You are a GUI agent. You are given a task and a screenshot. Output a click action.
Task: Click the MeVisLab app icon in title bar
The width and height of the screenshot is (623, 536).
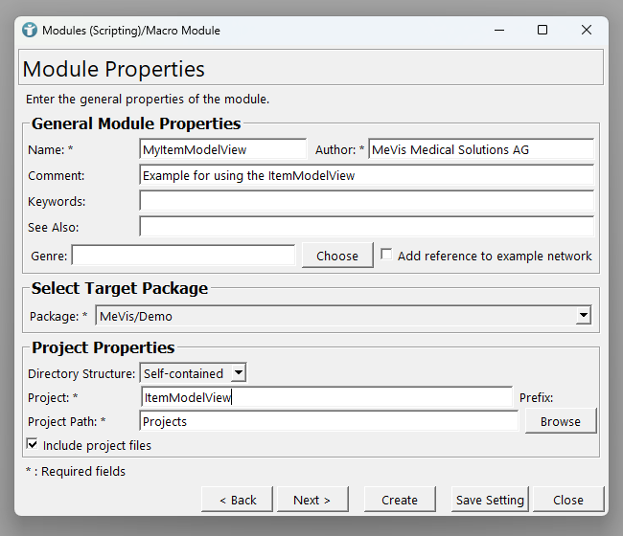(x=30, y=30)
